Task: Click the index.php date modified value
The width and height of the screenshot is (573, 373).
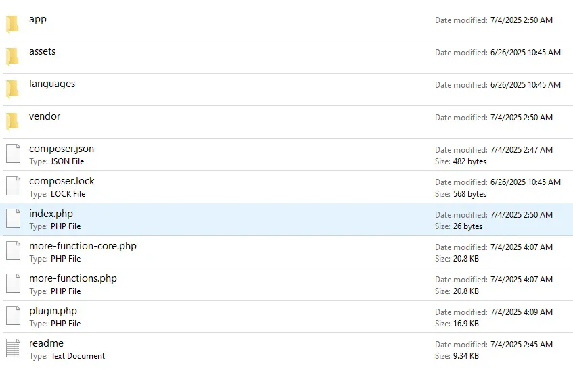Action: point(520,215)
